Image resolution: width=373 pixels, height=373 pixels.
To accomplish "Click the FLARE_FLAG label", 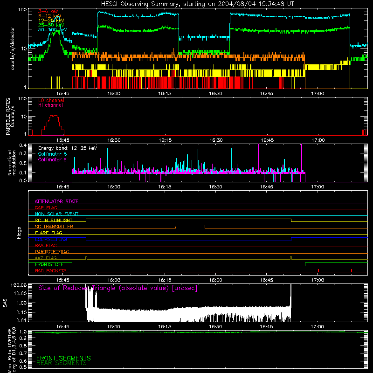I will click(x=48, y=233).
